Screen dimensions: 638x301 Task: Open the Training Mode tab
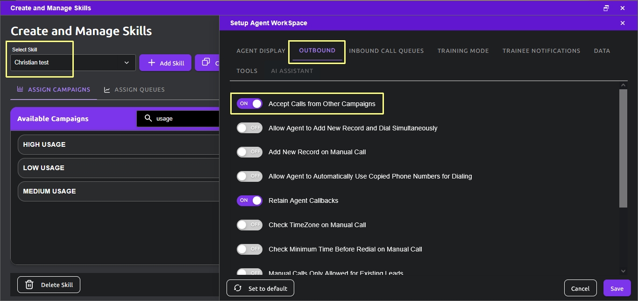[463, 50]
